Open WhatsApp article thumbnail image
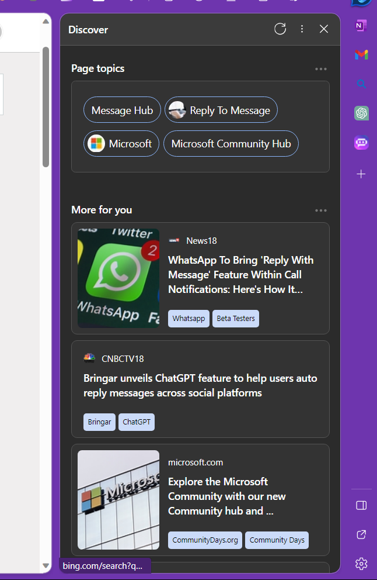The height and width of the screenshot is (580, 377). click(x=118, y=278)
